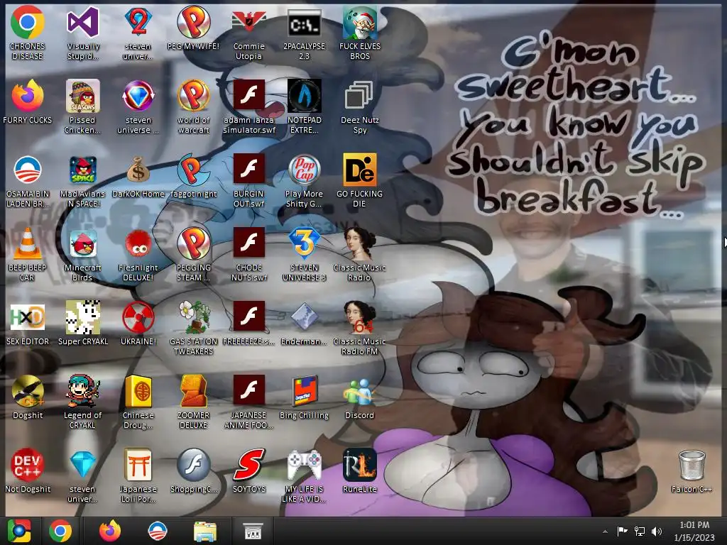Open the DarkOK Home money bag icon
The image size is (727, 545).
pos(138,170)
